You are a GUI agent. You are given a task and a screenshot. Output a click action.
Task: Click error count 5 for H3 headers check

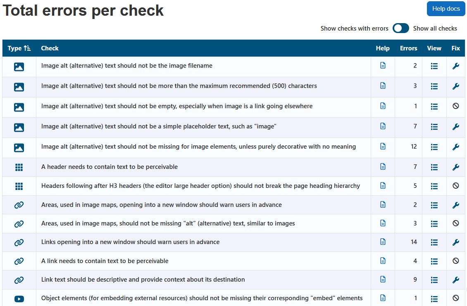(x=415, y=186)
